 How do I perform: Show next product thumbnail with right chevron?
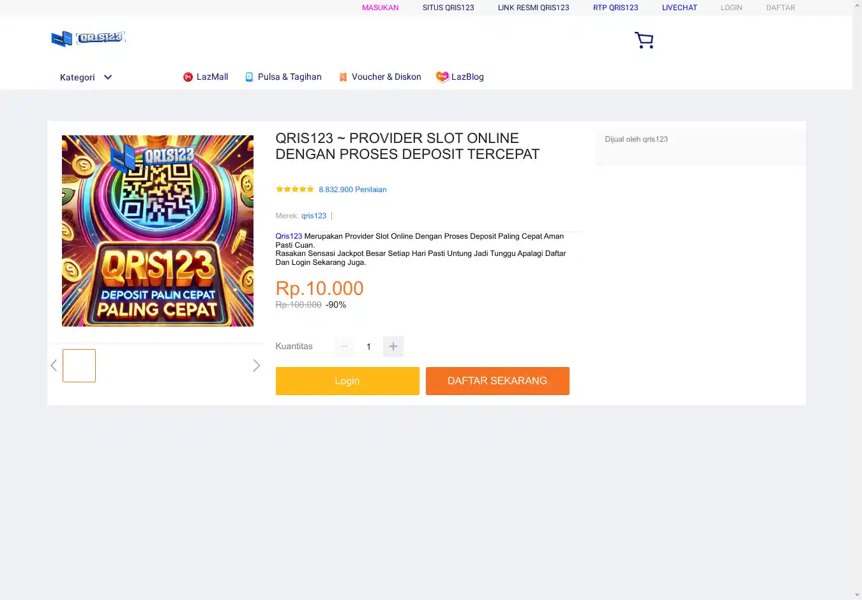pyautogui.click(x=256, y=366)
